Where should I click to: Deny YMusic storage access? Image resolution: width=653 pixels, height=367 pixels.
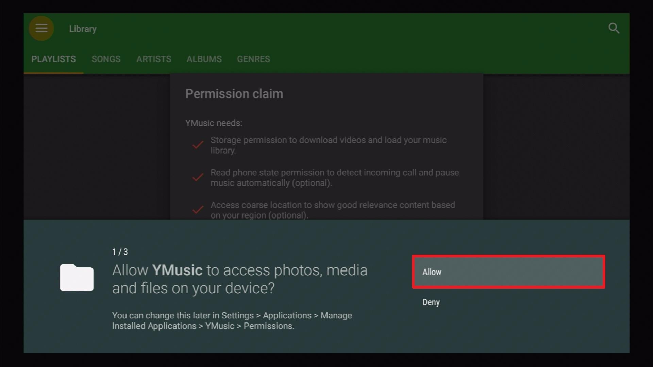(x=508, y=302)
